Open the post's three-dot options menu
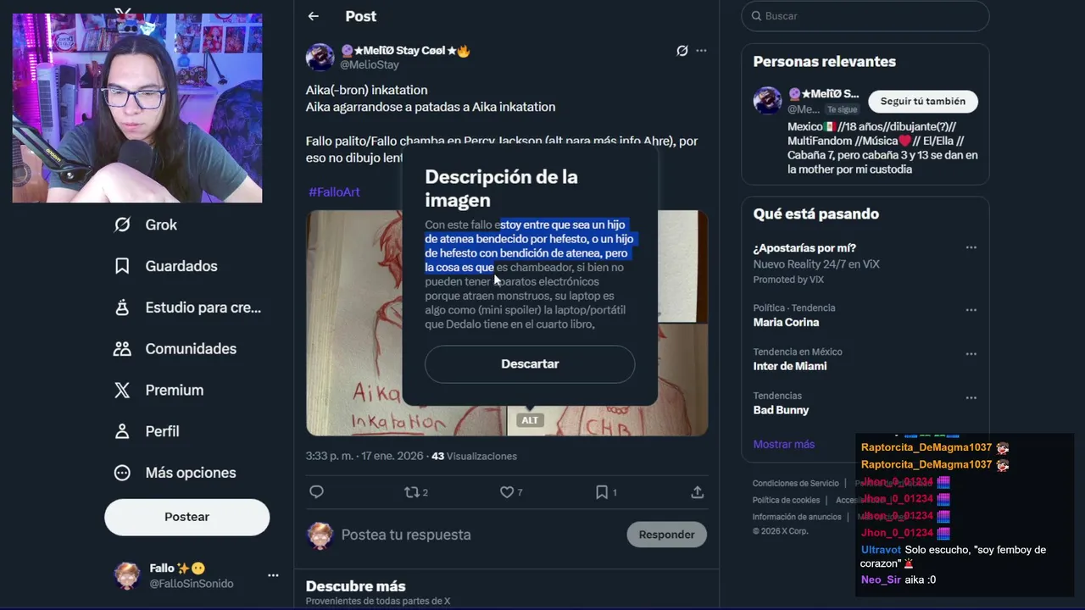Viewport: 1085px width, 610px height. click(x=701, y=51)
